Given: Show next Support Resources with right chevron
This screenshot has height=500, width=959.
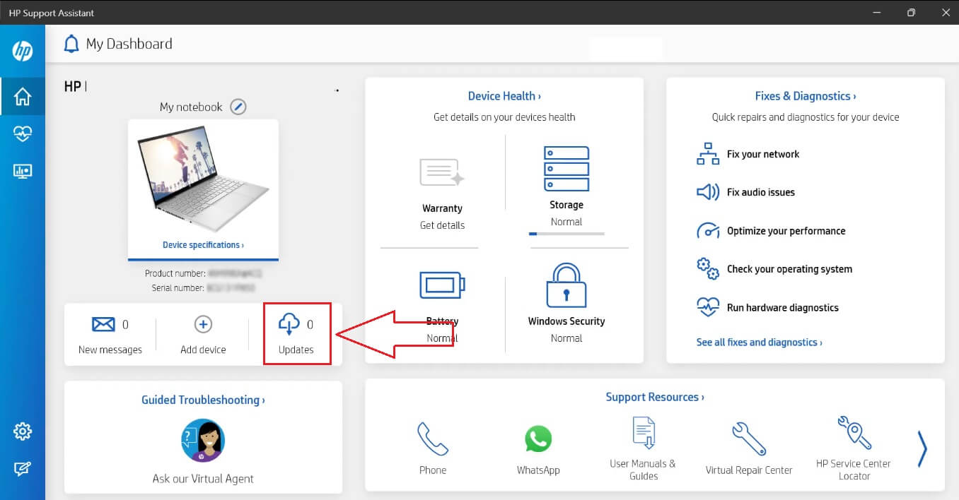Looking at the screenshot, I should [x=922, y=448].
